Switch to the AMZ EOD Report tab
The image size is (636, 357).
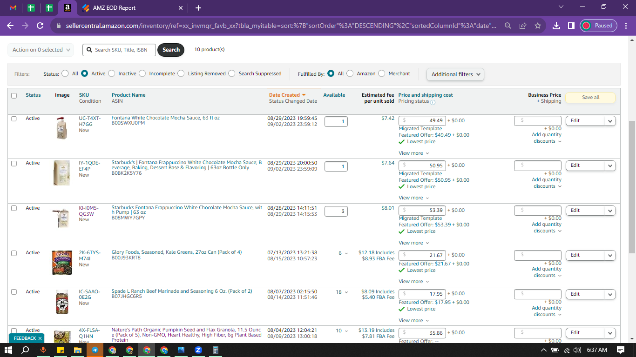point(132,8)
